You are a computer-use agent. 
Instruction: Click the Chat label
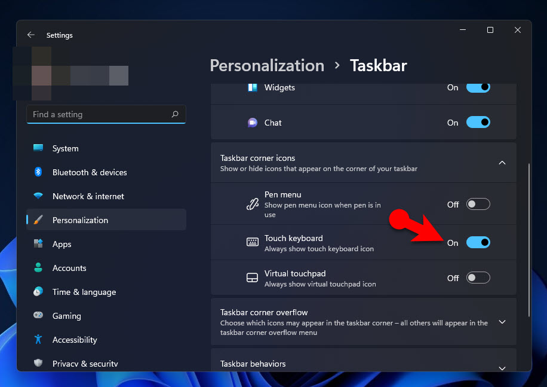273,123
